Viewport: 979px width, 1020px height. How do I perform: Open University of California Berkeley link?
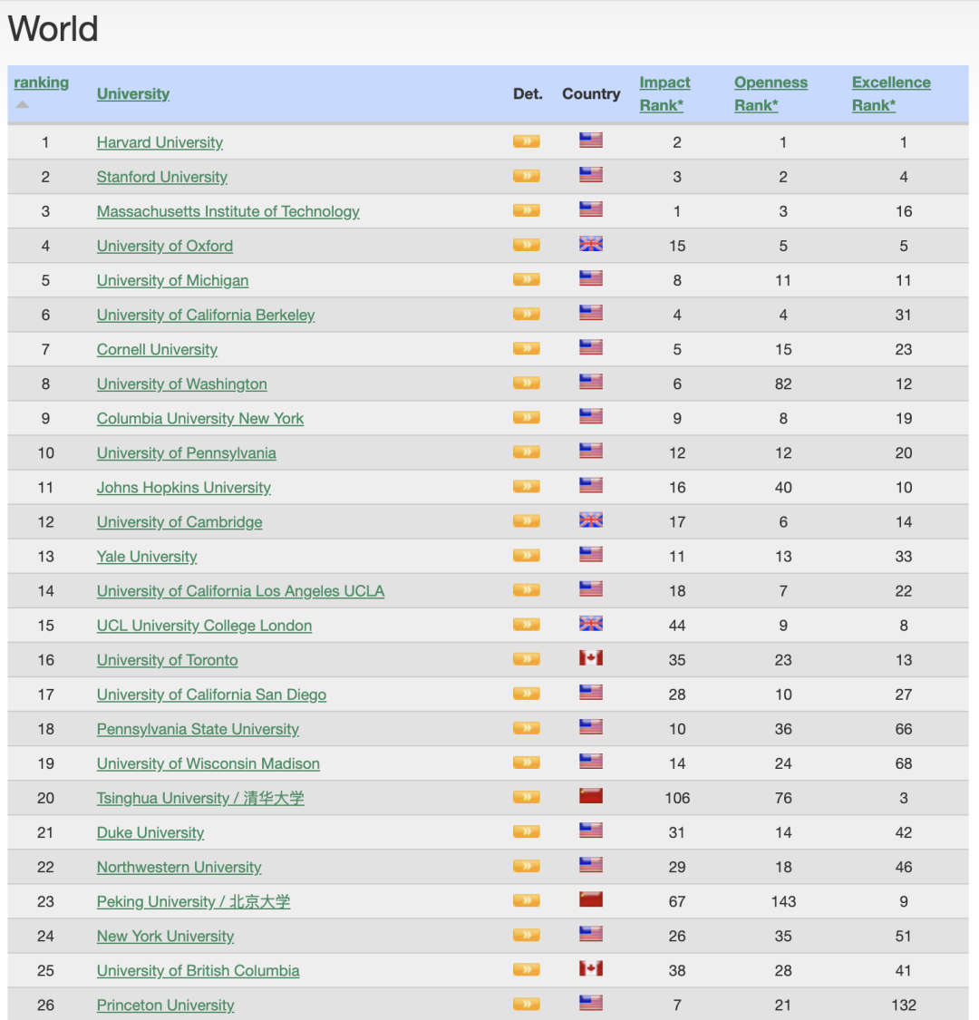[206, 315]
